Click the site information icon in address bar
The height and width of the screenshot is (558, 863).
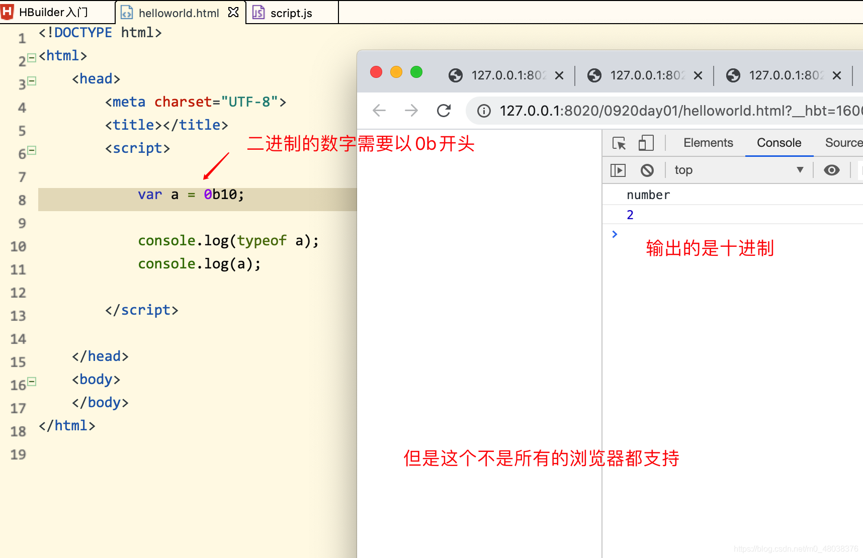pos(484,111)
